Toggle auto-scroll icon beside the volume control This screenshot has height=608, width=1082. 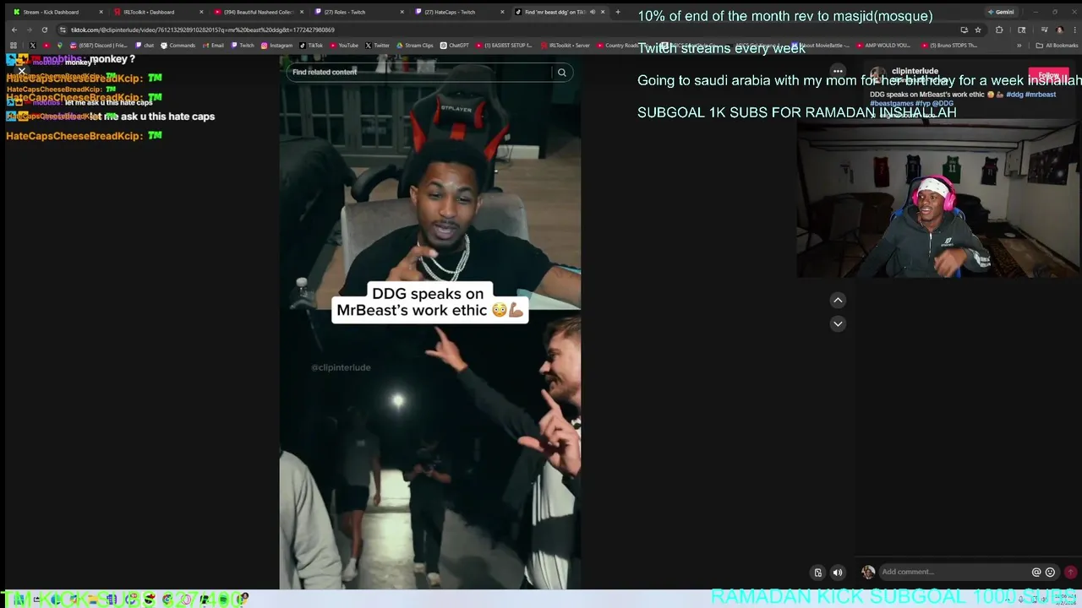tap(817, 573)
